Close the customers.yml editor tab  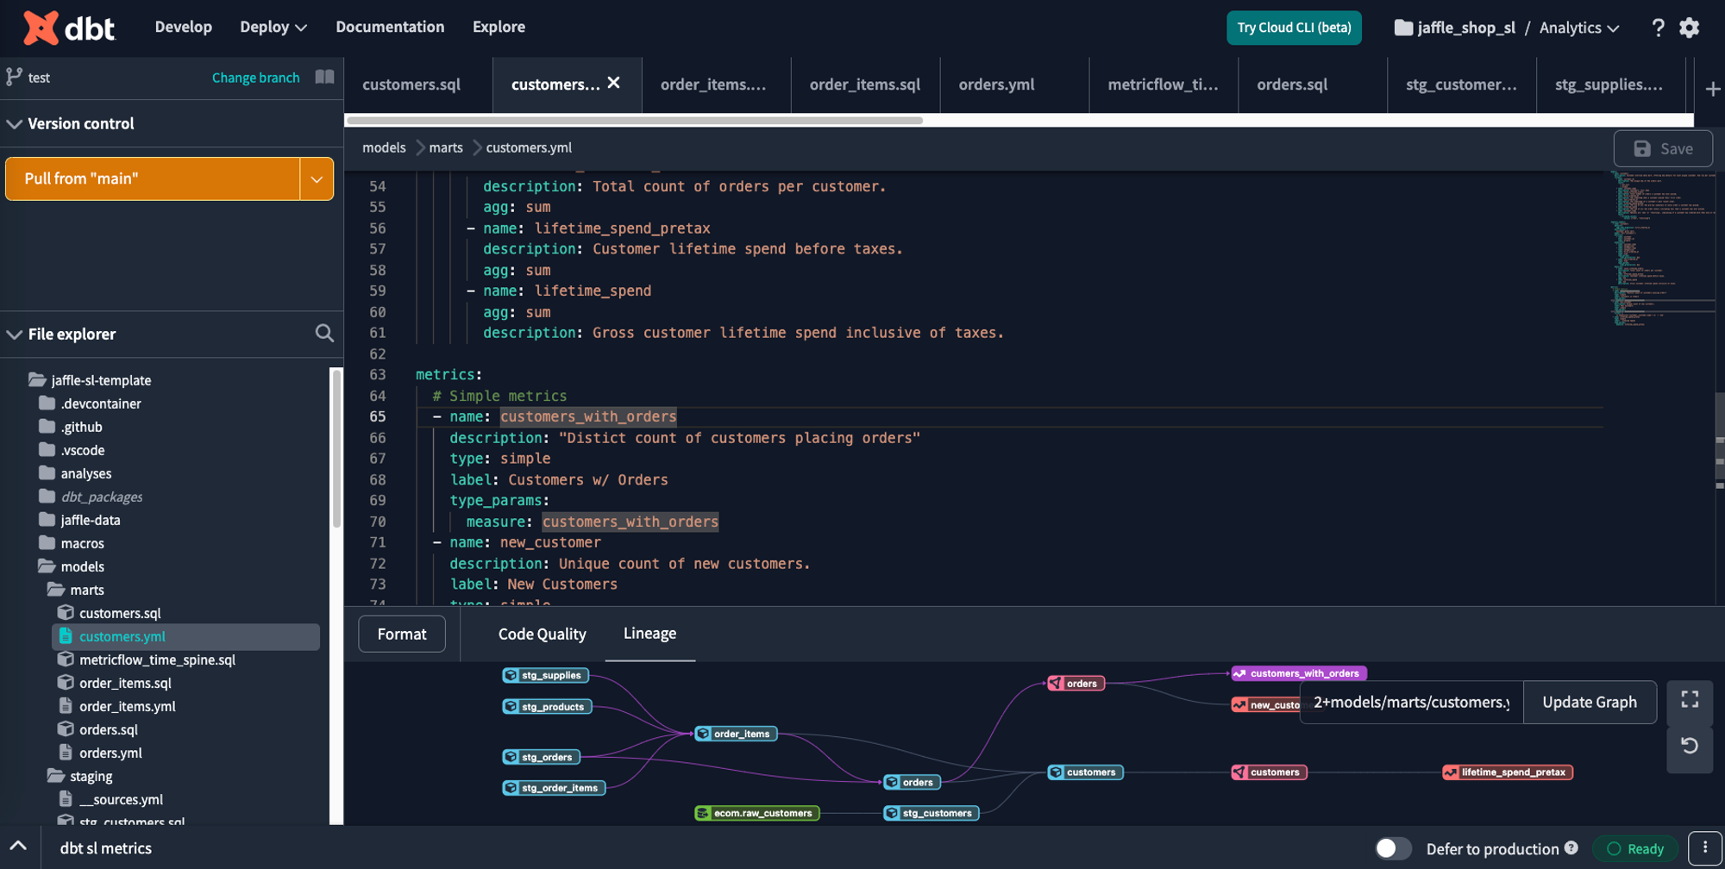point(613,83)
